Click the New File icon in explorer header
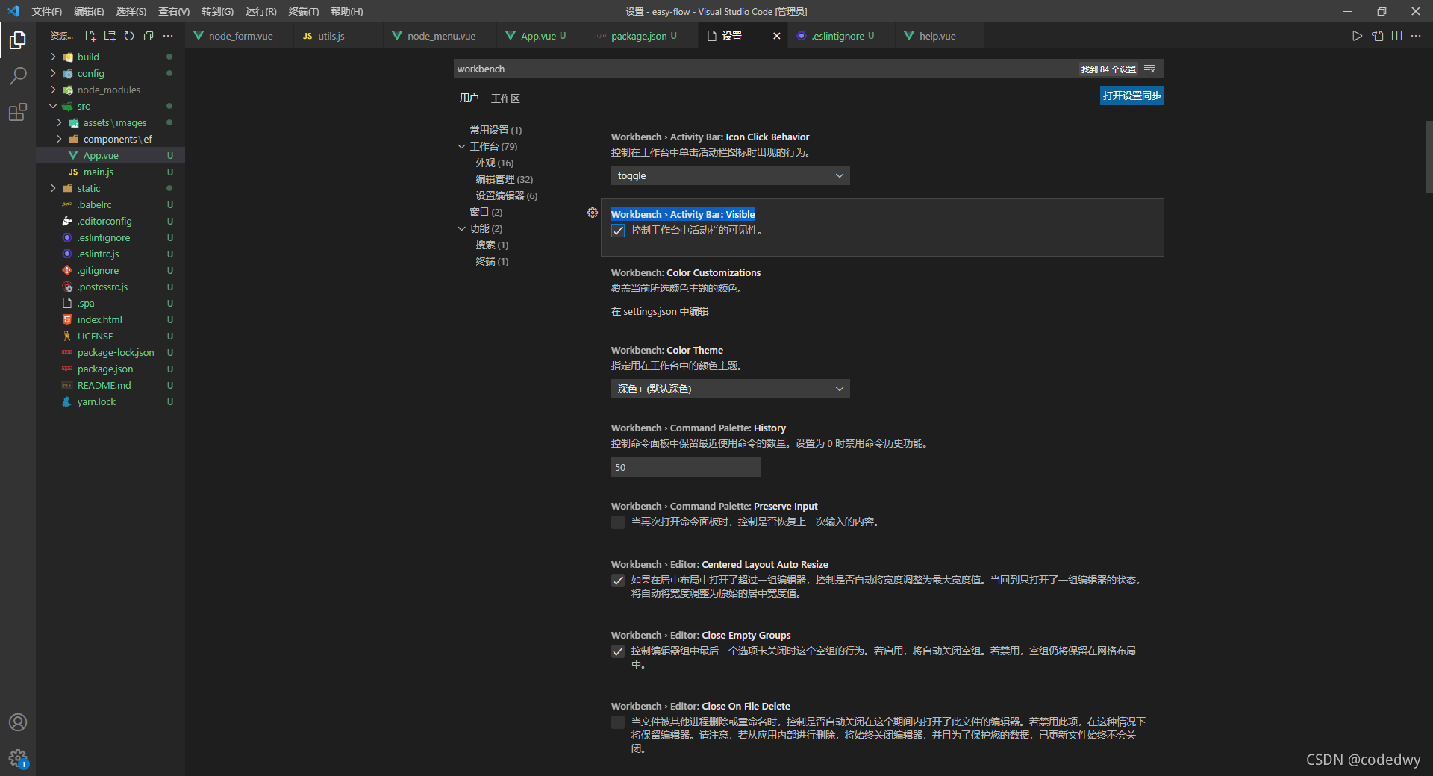Screen dimensions: 1433x776 pos(90,36)
